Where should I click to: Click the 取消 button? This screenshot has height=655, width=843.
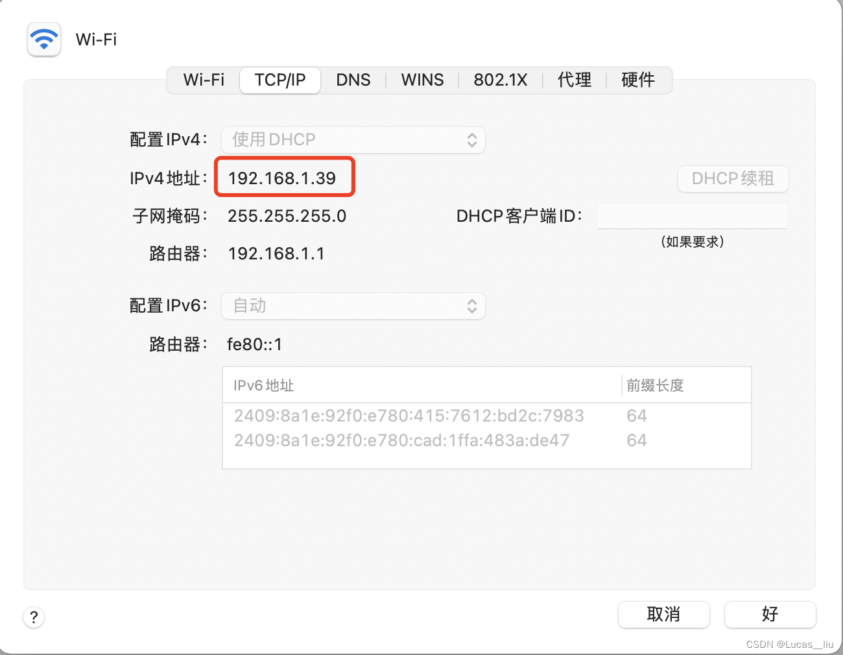point(663,614)
